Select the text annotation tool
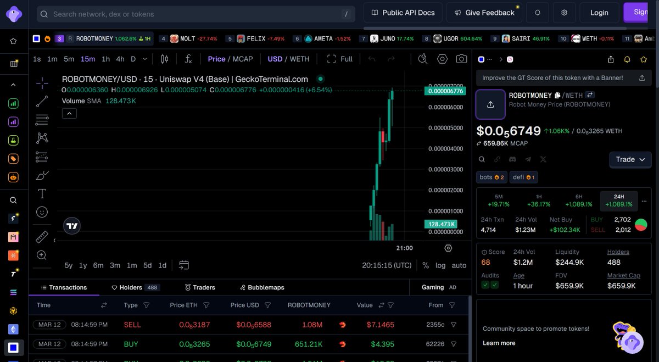Viewport: 659px width, 362px height. tap(42, 193)
